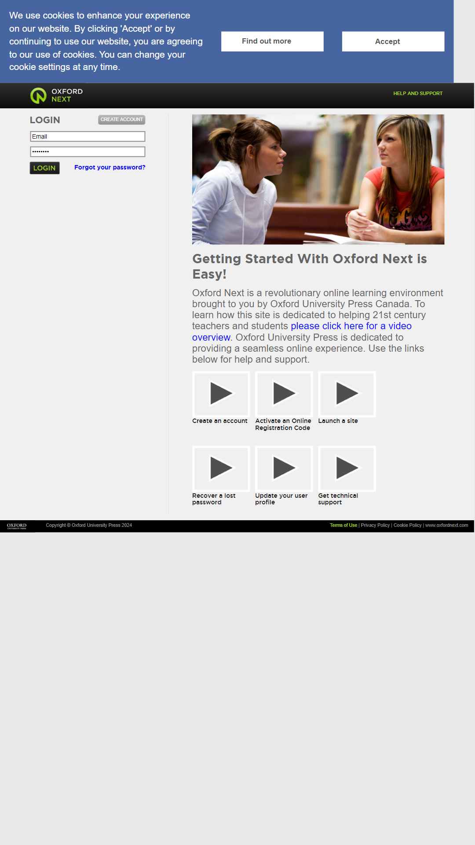Open the Cookie Policy link
The width and height of the screenshot is (475, 845).
point(407,525)
